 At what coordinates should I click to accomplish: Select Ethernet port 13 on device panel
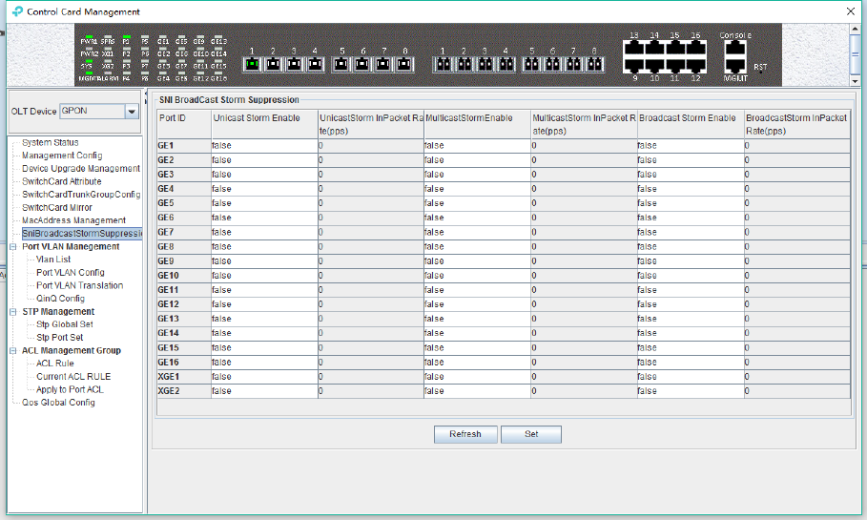633,48
